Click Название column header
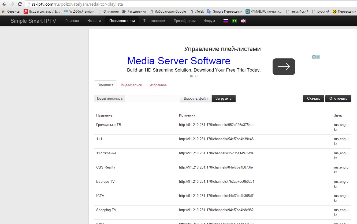 tap(104, 115)
